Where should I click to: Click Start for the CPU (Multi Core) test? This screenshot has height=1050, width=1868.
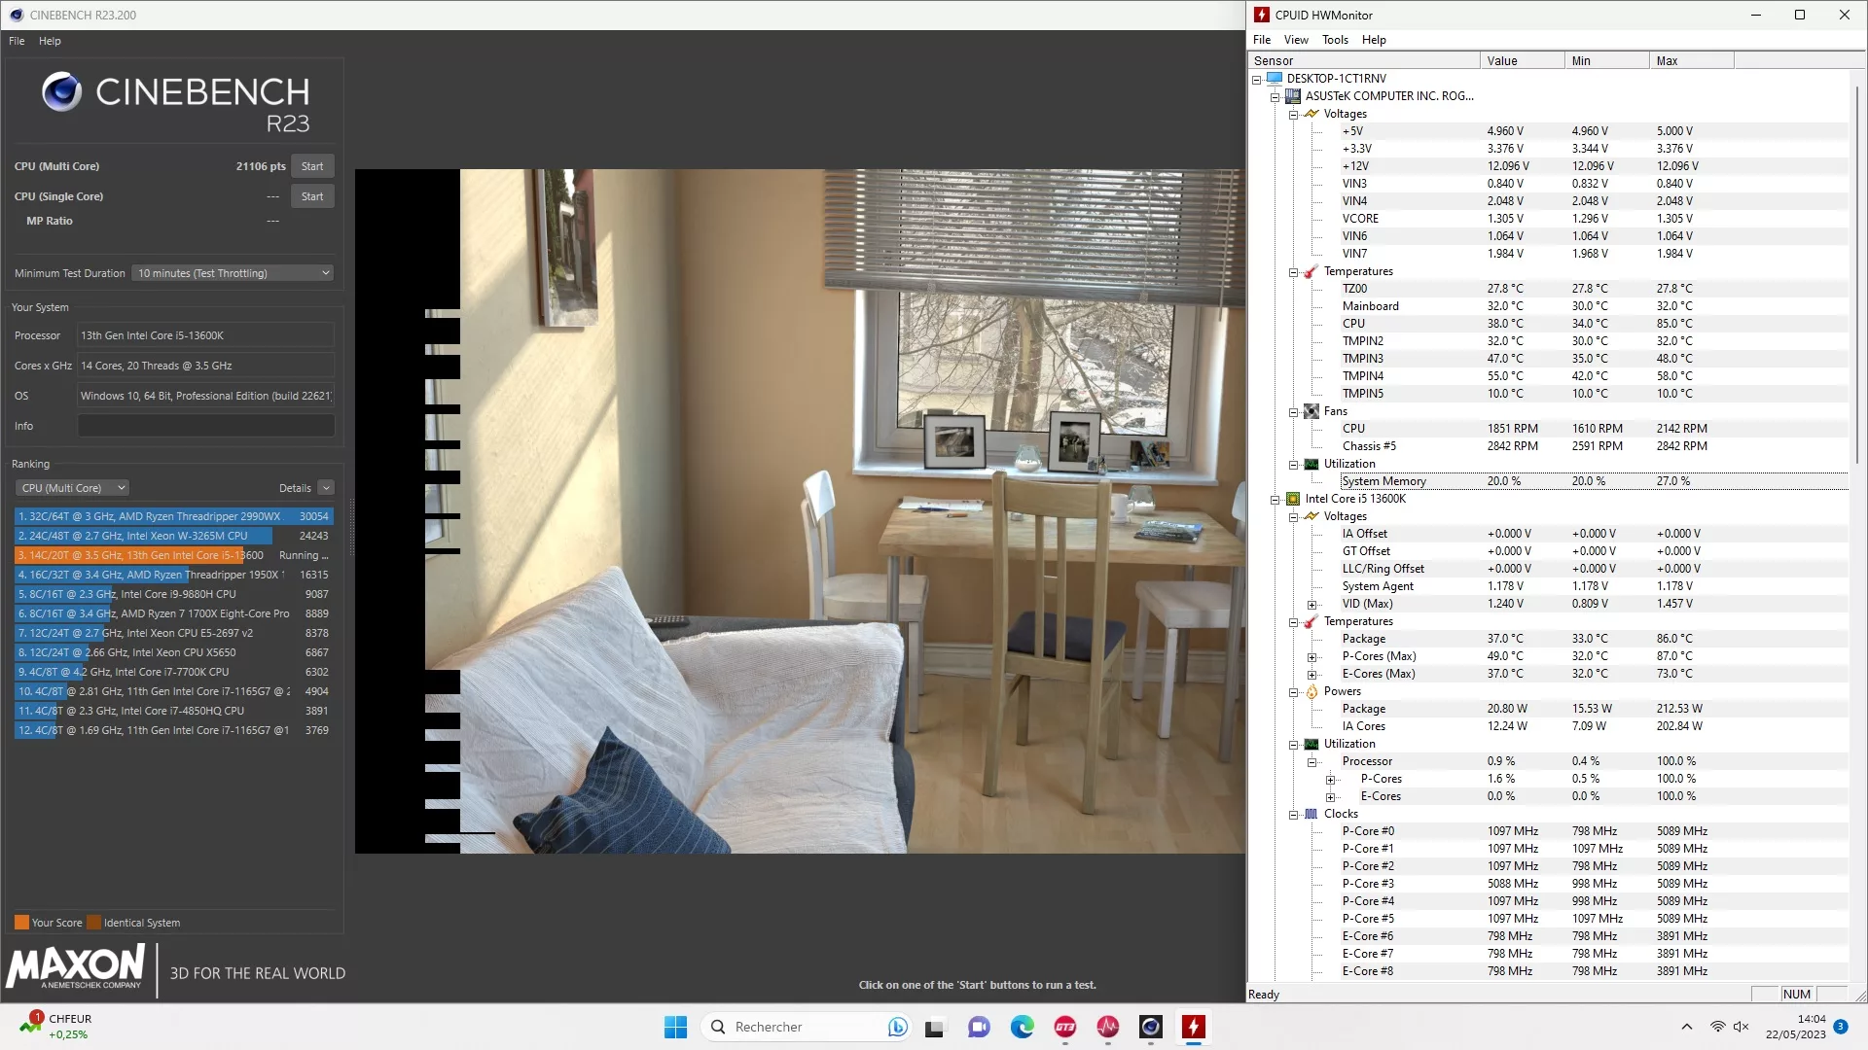(x=311, y=166)
